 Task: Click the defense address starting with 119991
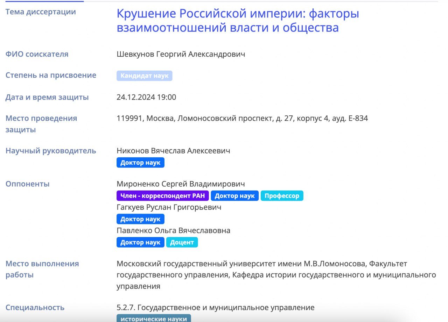tap(242, 119)
